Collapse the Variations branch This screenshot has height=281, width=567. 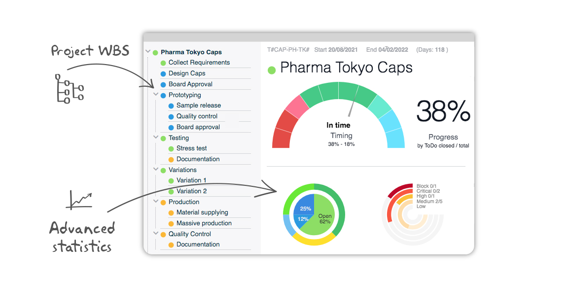[156, 170]
